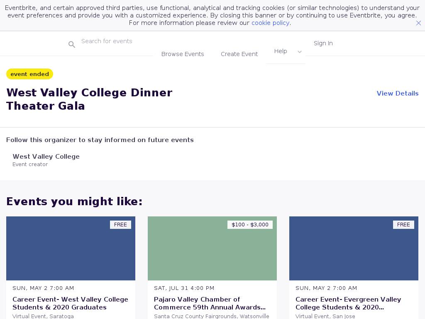Go to Create Event

(x=239, y=54)
